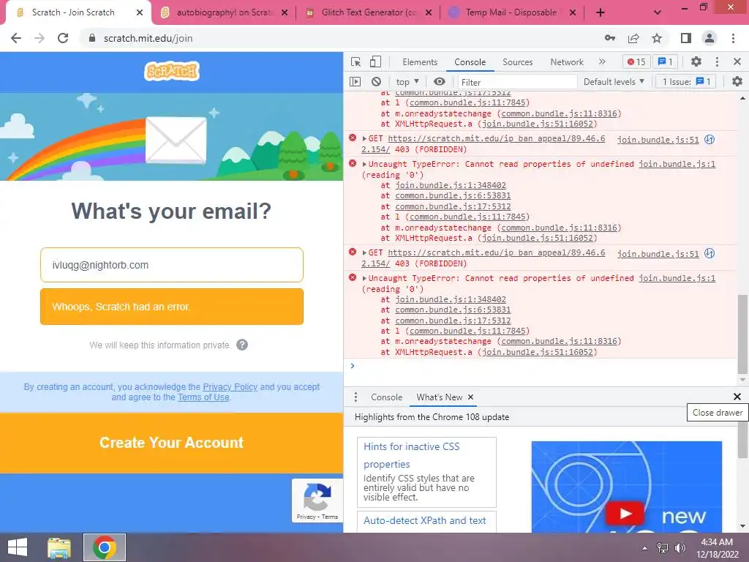Close the What's New drawer tab
Screen dimensions: 749x562
(470, 397)
